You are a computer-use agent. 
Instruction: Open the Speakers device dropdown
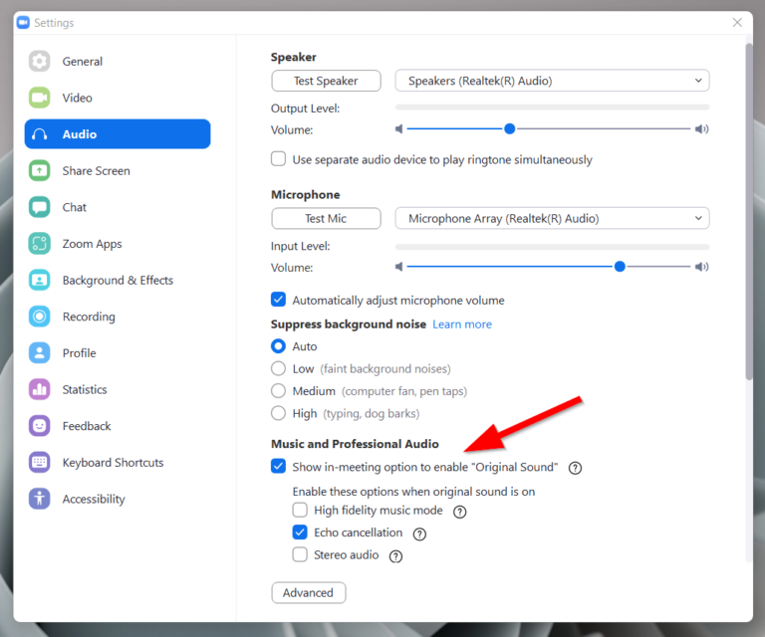click(552, 81)
